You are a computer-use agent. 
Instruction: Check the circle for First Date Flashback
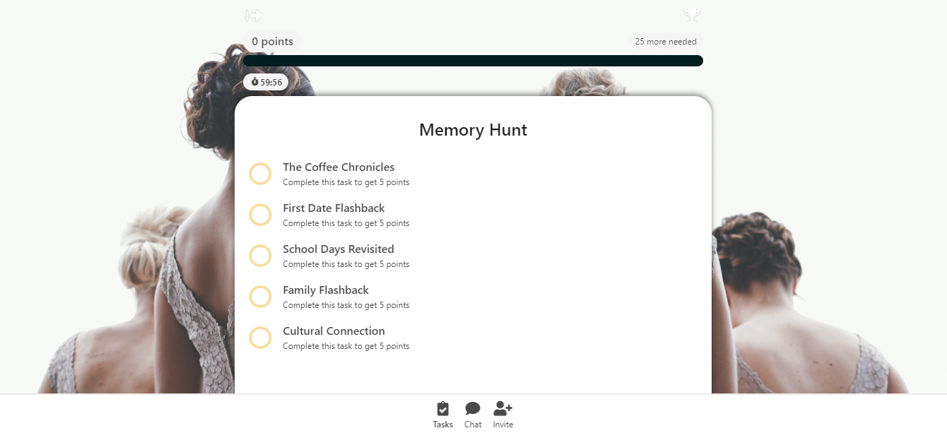point(260,215)
